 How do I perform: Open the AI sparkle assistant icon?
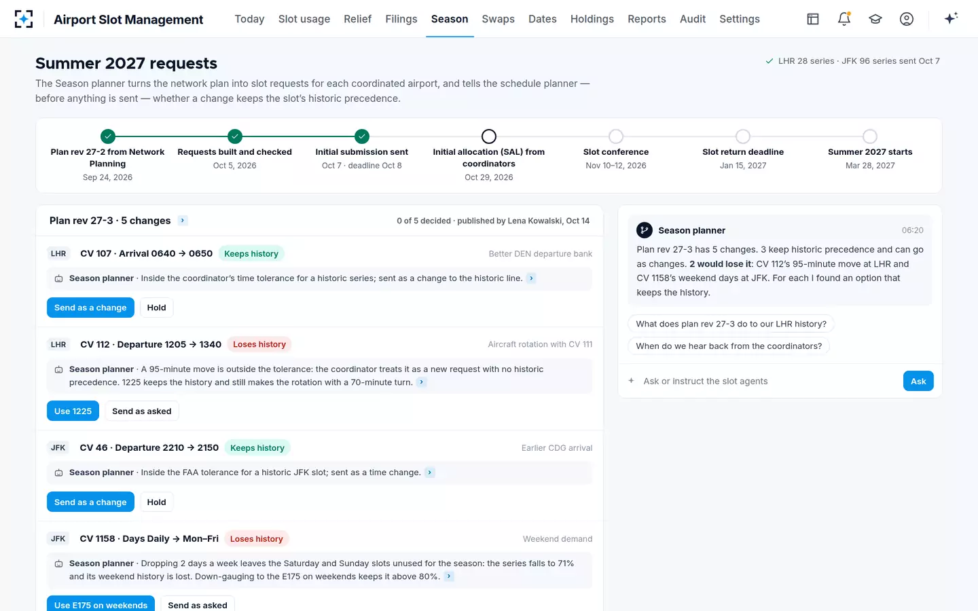pos(951,18)
